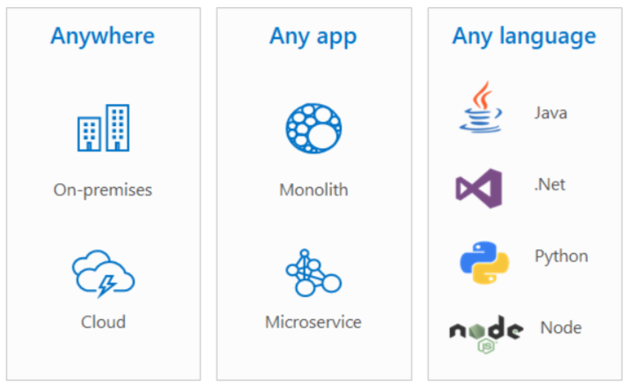This screenshot has width=628, height=385.
Task: Select the Python label text
Action: point(561,256)
